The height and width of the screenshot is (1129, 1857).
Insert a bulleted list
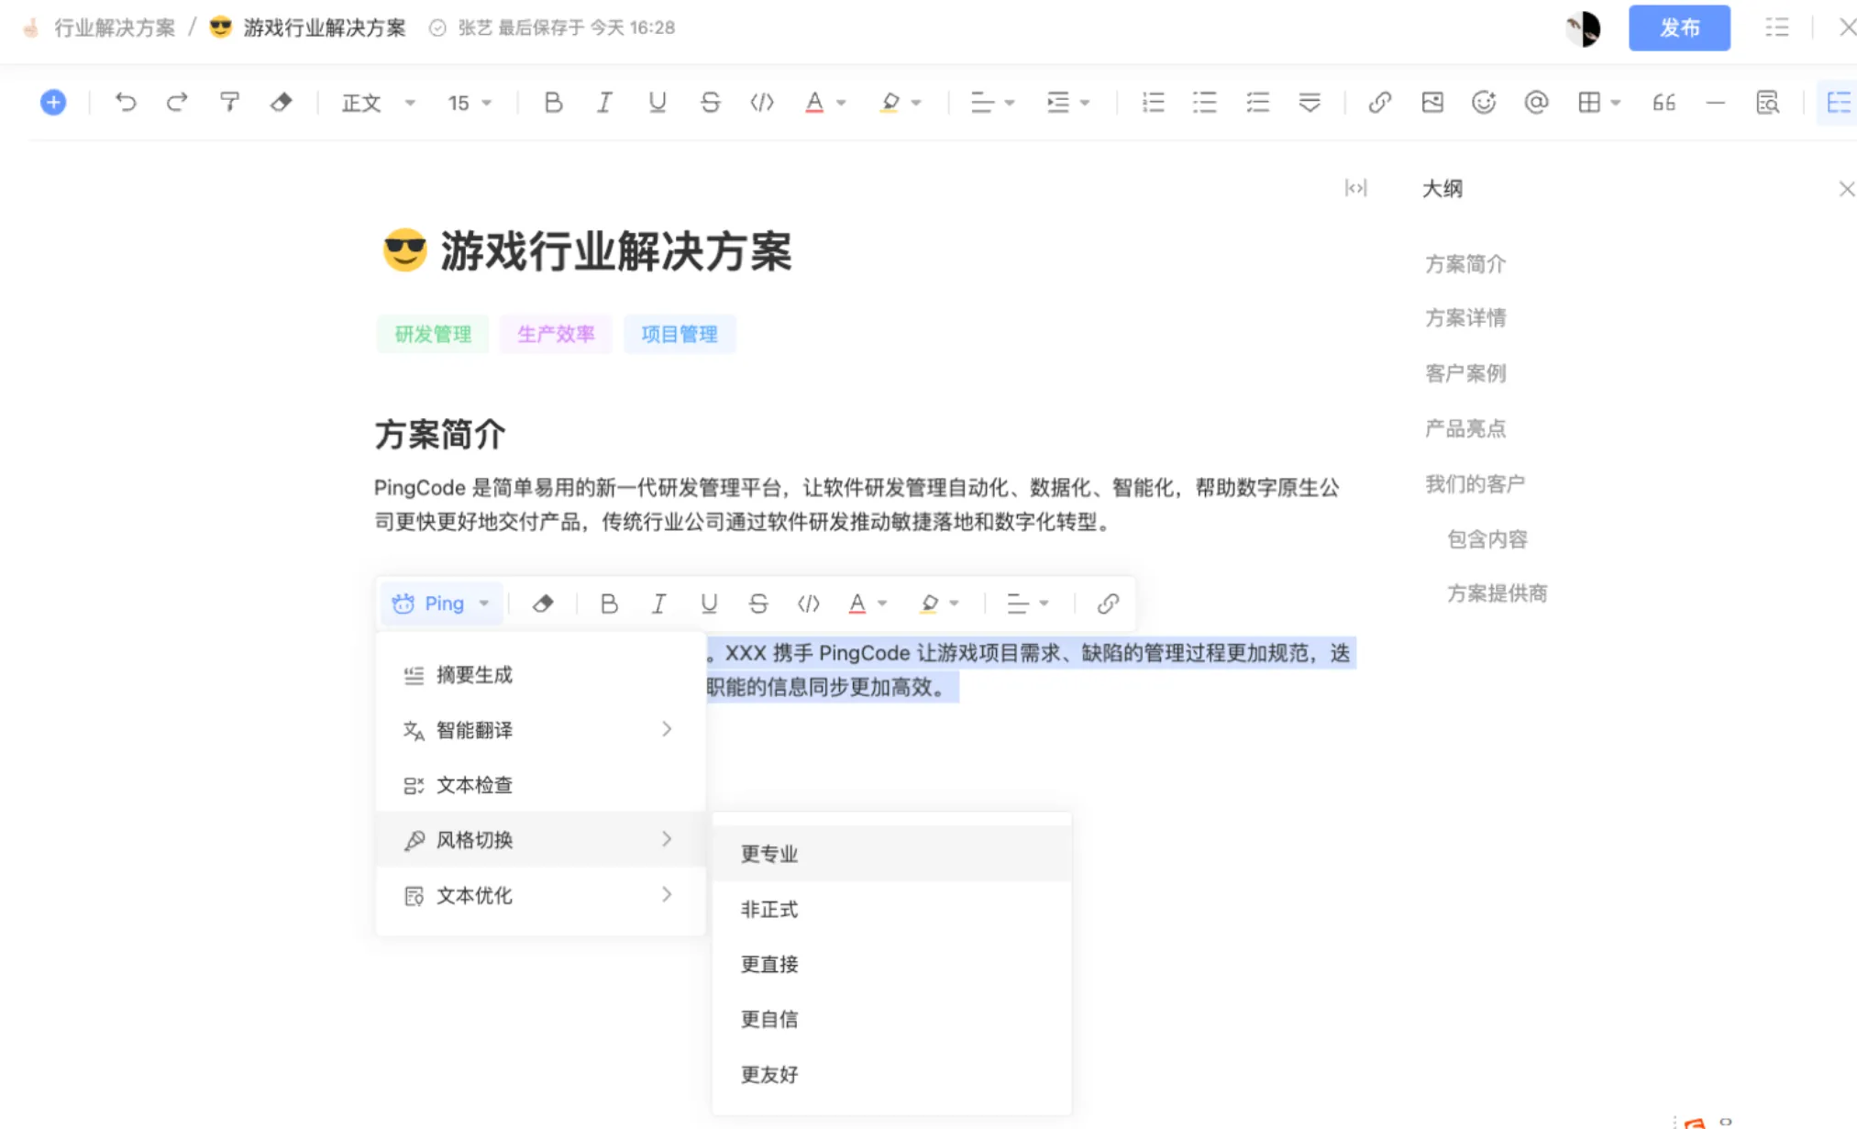point(1205,102)
